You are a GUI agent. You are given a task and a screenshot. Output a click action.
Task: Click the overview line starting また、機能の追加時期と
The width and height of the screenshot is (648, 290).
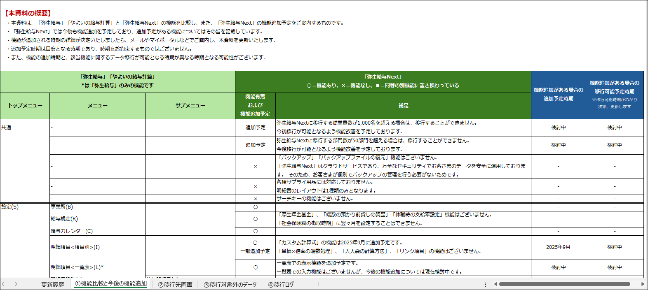pyautogui.click(x=137, y=58)
